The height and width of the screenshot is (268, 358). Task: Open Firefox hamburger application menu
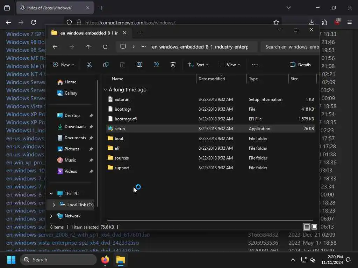(x=350, y=22)
